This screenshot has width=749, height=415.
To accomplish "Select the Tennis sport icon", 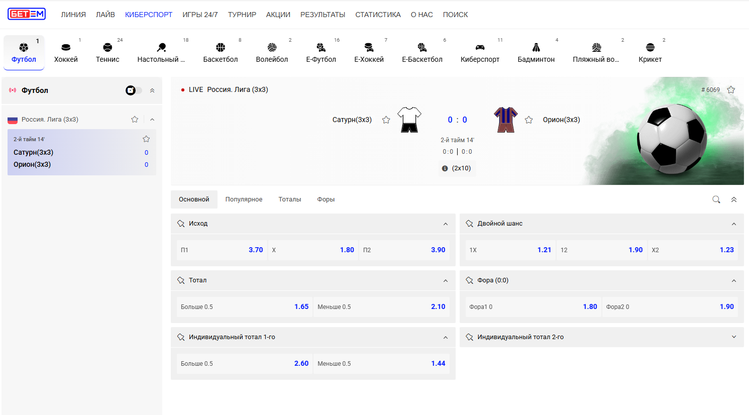I will click(108, 47).
